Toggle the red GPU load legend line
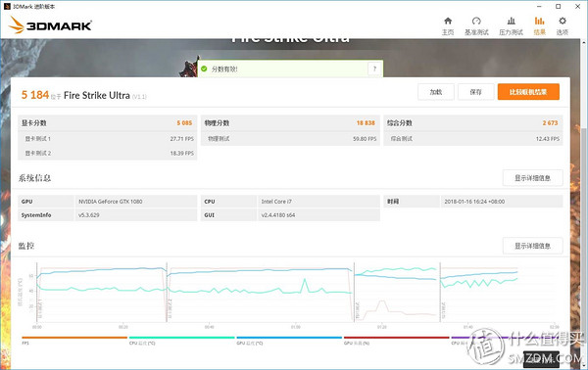Screen dimensions: 588x370 396,338
